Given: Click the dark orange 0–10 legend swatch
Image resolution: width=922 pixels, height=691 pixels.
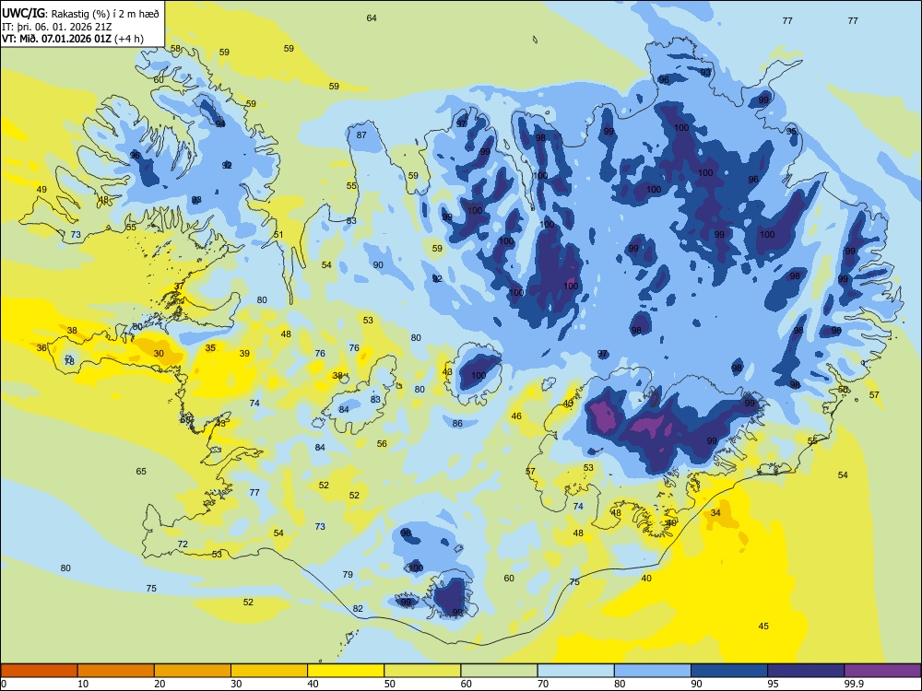Looking at the screenshot, I should pyautogui.click(x=39, y=671).
